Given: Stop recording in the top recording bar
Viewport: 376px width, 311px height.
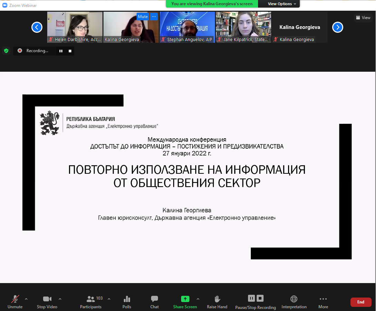Looking at the screenshot, I should point(70,51).
